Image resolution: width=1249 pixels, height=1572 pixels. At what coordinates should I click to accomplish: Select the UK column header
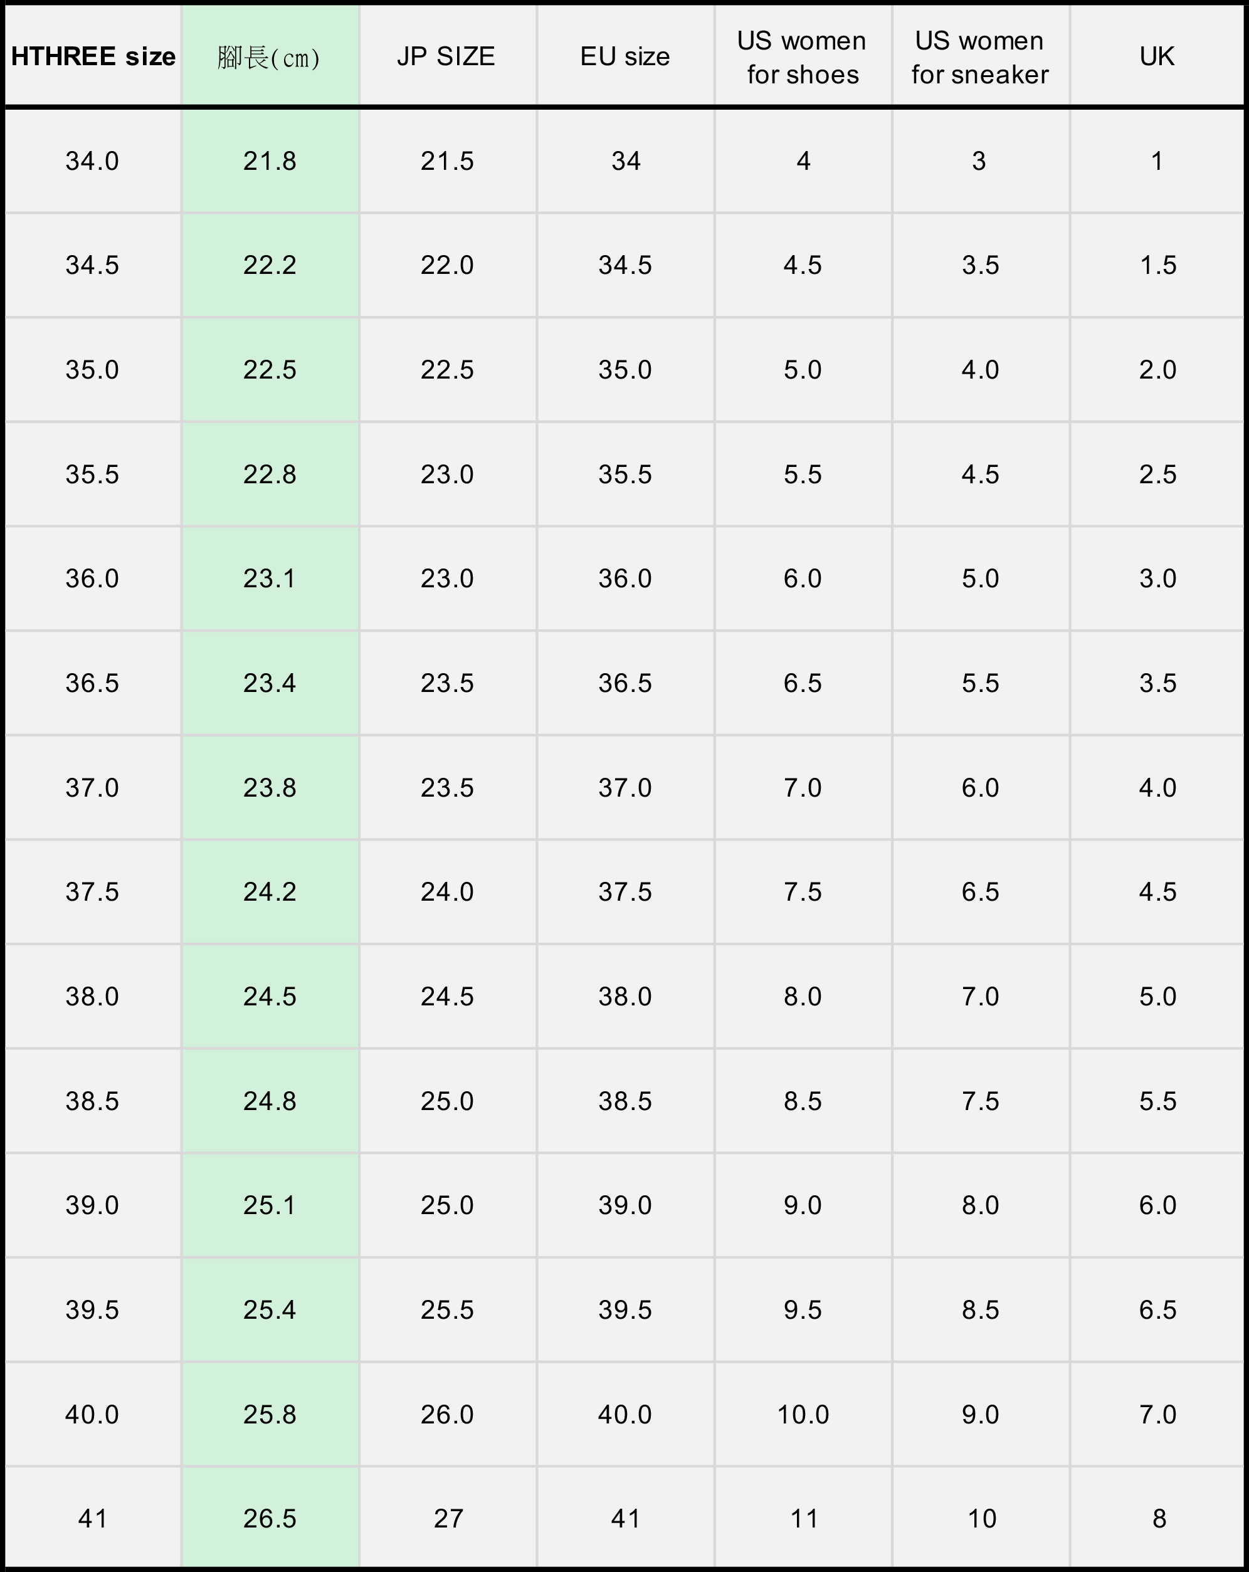coord(1157,56)
